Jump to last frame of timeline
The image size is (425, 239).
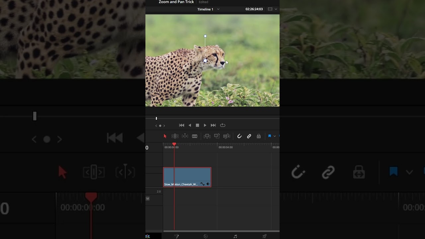coord(213,125)
